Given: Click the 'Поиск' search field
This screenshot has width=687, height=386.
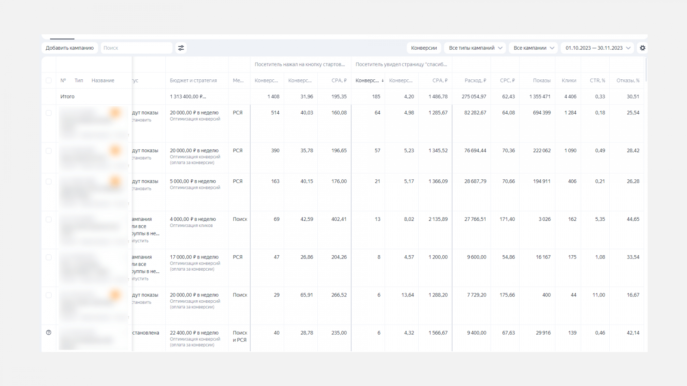Looking at the screenshot, I should [x=137, y=48].
